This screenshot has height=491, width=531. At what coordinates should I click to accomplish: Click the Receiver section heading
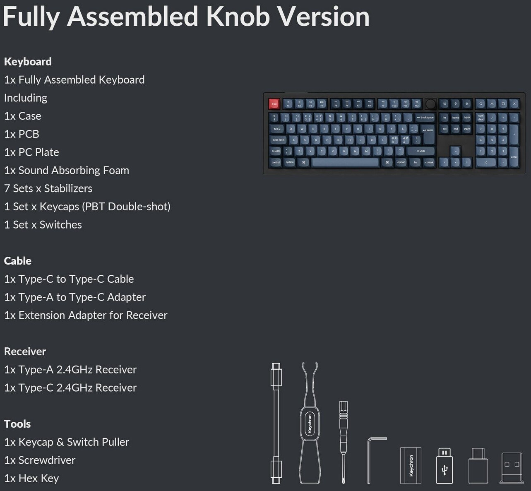(25, 351)
